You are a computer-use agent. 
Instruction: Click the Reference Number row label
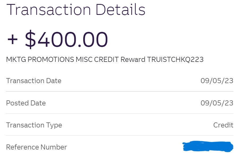pos(36,147)
